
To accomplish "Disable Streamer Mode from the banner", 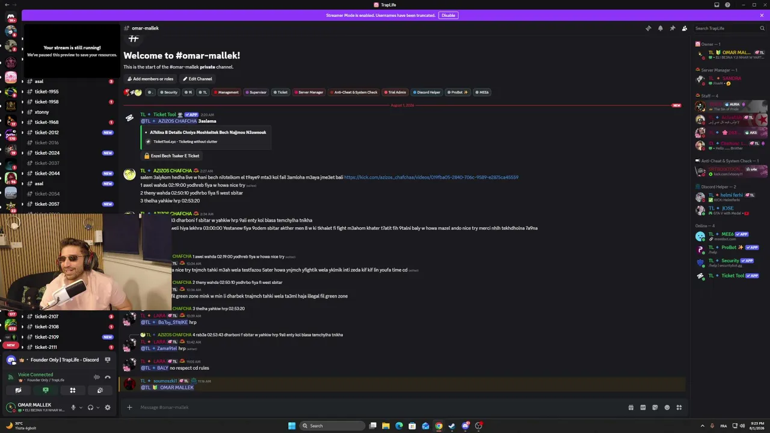I will (x=448, y=15).
